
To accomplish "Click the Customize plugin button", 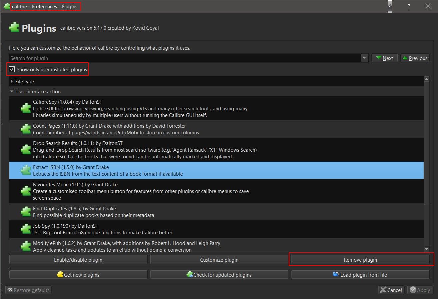I will [219, 260].
